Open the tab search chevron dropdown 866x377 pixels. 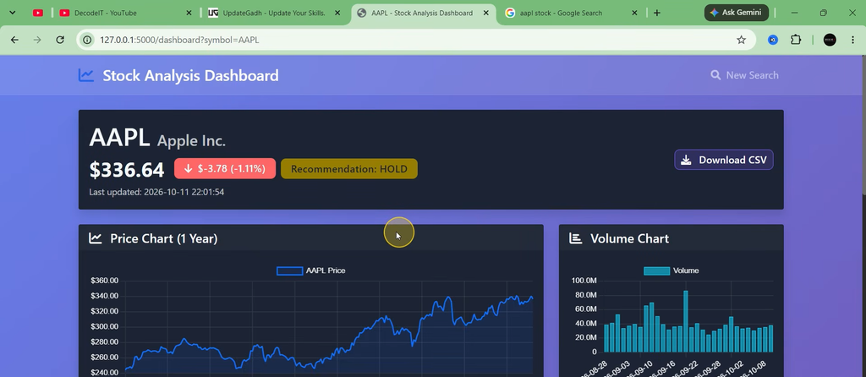click(x=12, y=13)
